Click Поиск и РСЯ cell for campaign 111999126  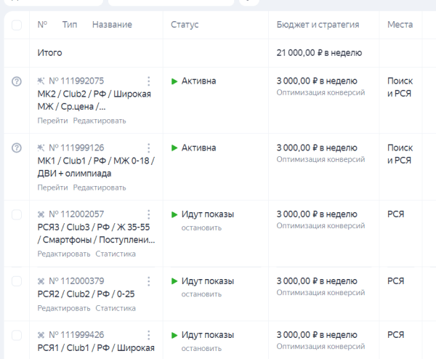[400, 154]
